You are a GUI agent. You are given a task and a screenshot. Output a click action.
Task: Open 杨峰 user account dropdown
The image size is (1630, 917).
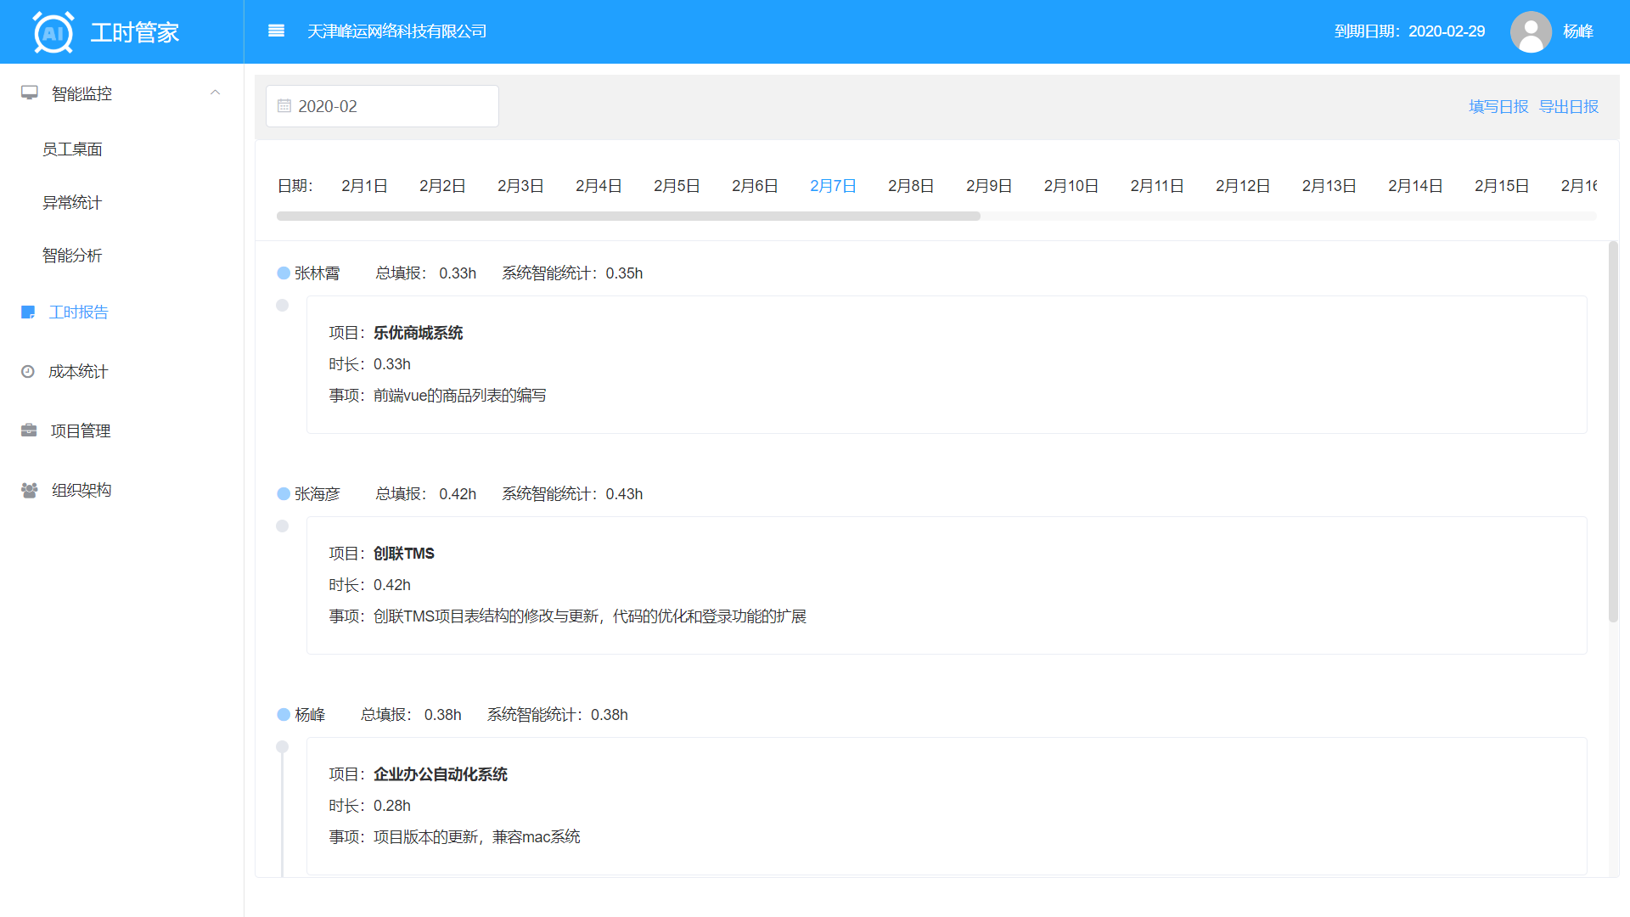[1577, 31]
